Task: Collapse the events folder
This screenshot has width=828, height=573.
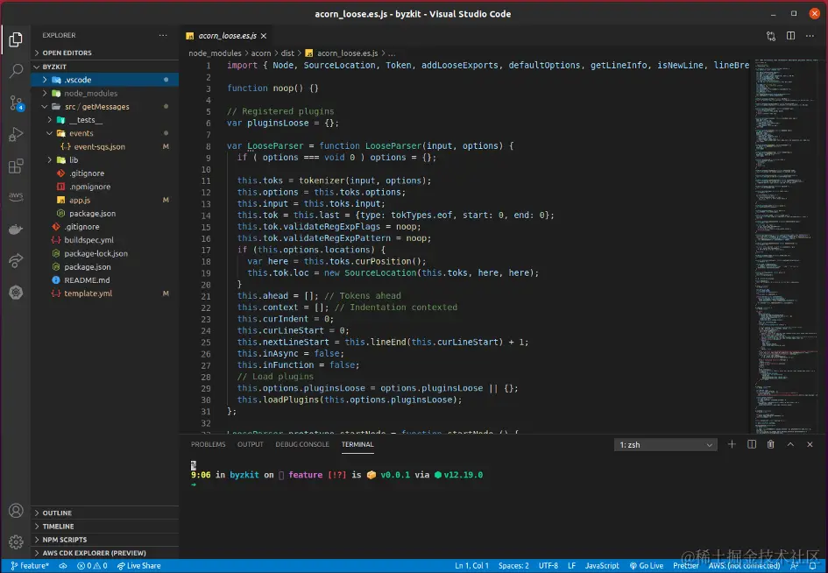Action: click(x=104, y=133)
